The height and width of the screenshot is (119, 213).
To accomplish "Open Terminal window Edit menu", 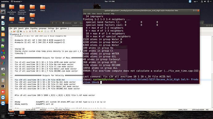I will [x=89, y=13].
